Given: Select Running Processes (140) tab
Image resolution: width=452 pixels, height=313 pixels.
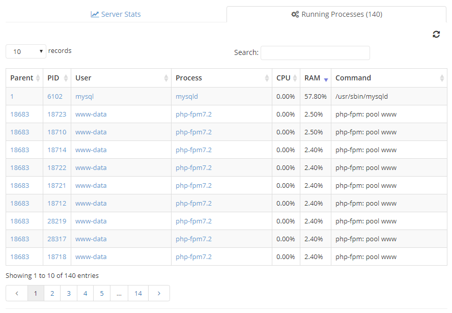Looking at the screenshot, I should coord(336,14).
